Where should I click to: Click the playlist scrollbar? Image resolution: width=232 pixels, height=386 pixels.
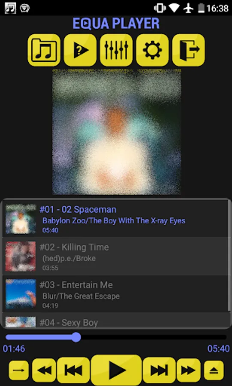[229, 256]
